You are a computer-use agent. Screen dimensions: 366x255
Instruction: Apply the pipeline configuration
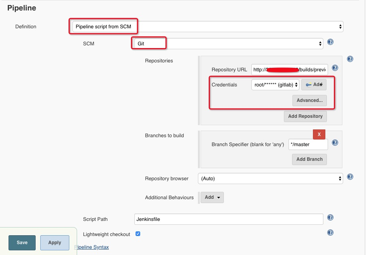tap(55, 243)
